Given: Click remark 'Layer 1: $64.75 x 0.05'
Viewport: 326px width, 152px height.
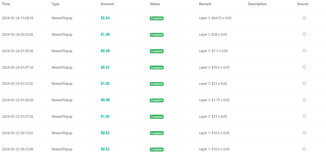Looking at the screenshot, I should click(x=215, y=18).
